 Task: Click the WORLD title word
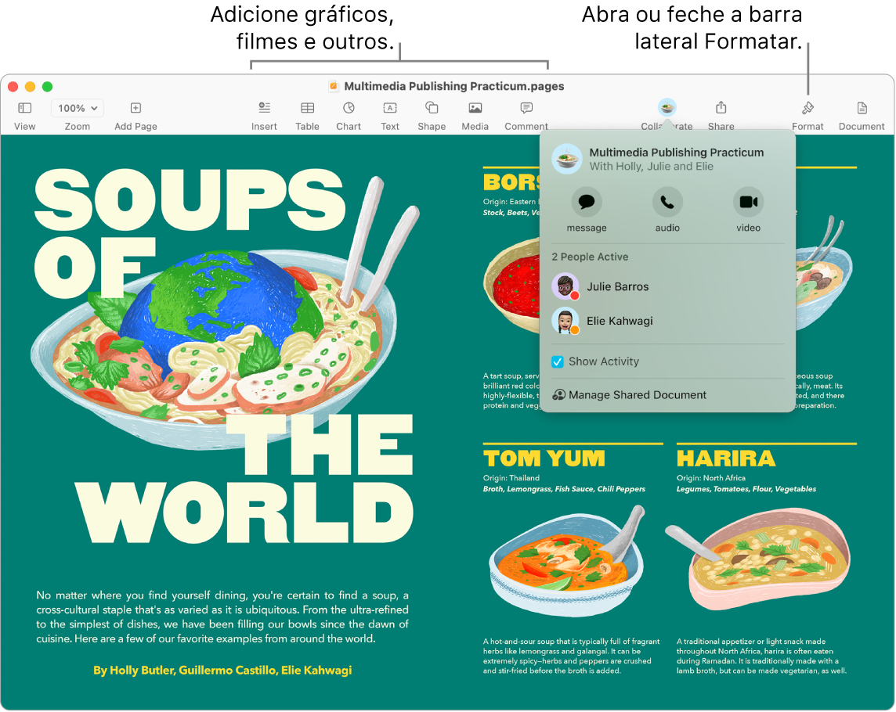(245, 512)
